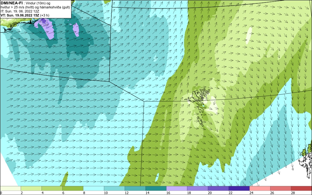
Task: Click the 12–14 m/s teal legend swatch
Action: click(135, 188)
